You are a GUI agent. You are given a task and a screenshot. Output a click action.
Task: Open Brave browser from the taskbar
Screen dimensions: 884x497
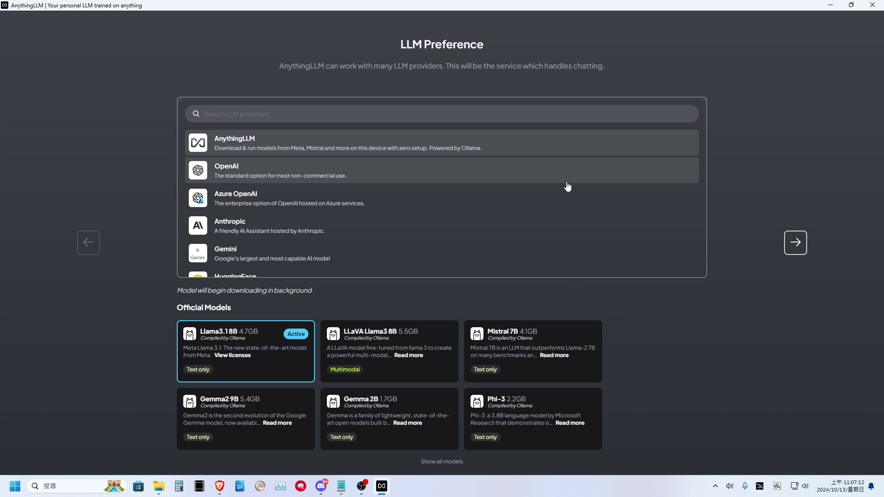pos(220,486)
